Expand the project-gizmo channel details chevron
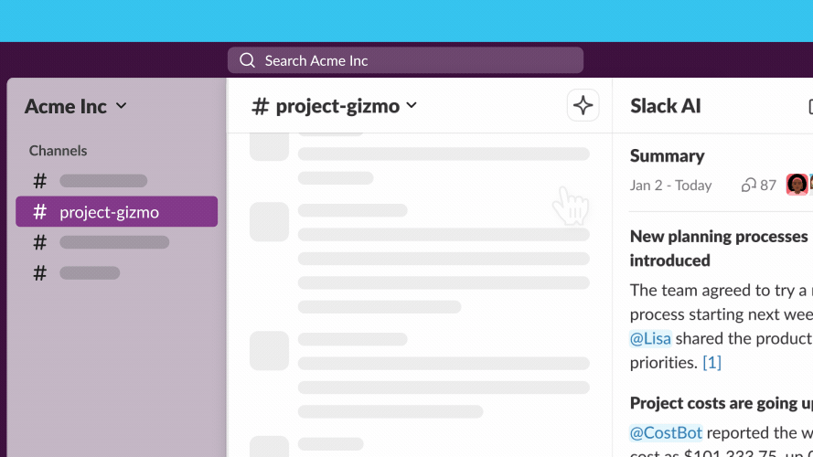The image size is (813, 457). point(412,106)
